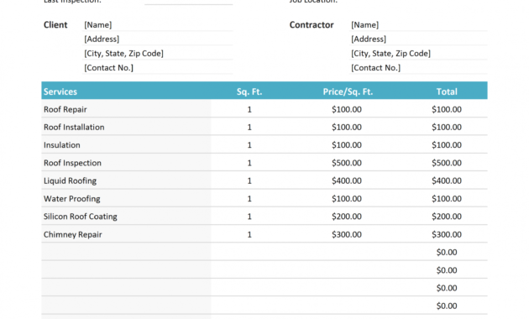529x319 pixels.
Task: Select the $500.00 price for Roof Inspection
Action: coord(347,163)
